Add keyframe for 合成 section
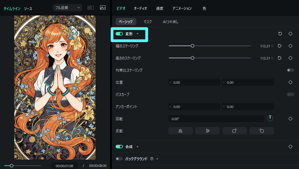 [290, 147]
